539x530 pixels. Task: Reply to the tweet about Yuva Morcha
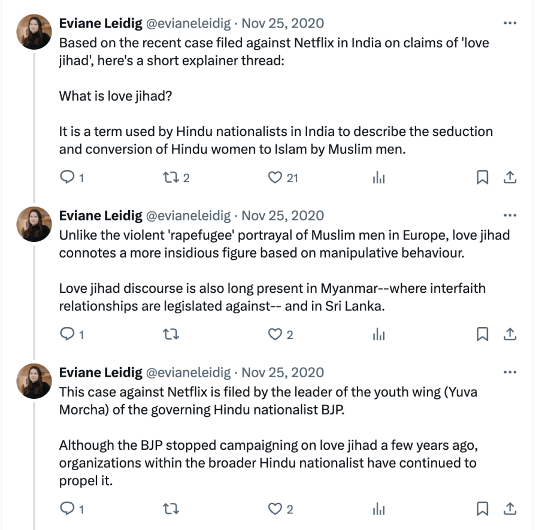(68, 509)
